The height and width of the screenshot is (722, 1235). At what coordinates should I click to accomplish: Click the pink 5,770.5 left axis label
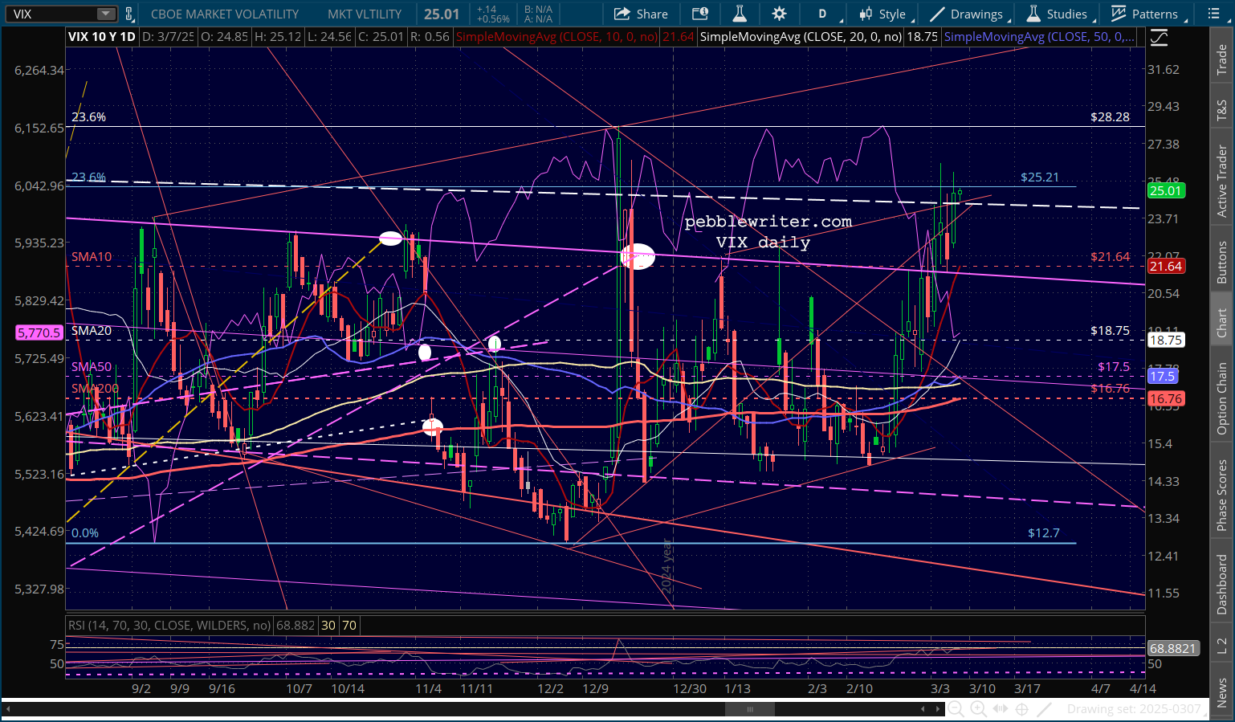tap(39, 332)
